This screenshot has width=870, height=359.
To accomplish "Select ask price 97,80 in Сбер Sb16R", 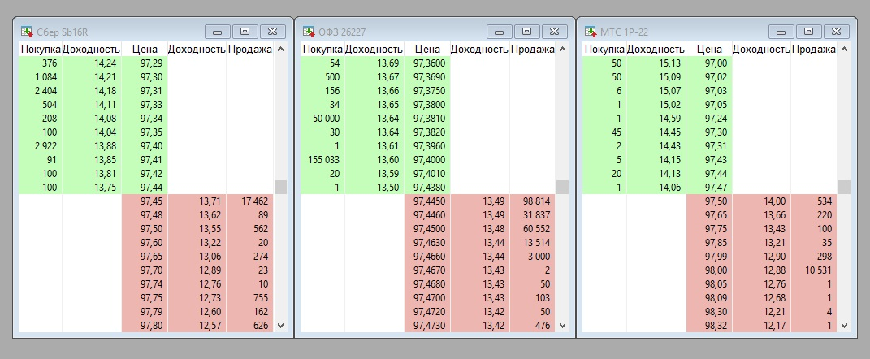I will (151, 325).
